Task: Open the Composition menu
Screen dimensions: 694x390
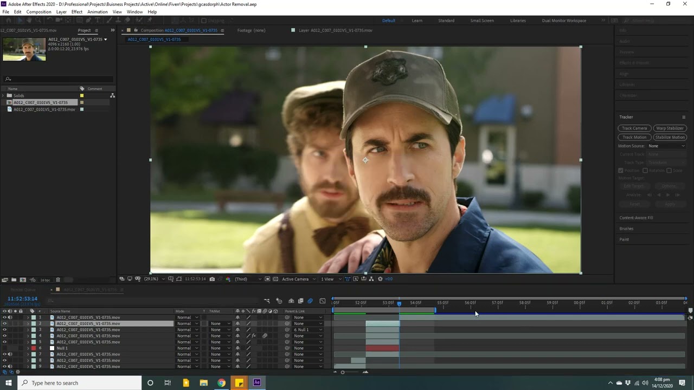Action: 38,12
